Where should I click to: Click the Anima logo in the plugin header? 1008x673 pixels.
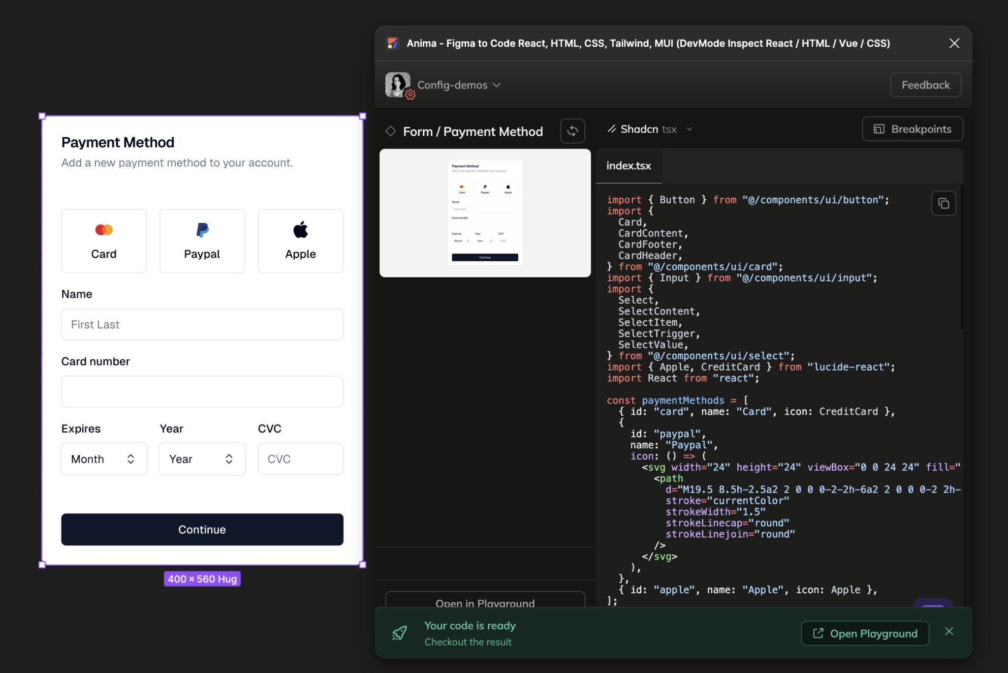(x=392, y=43)
